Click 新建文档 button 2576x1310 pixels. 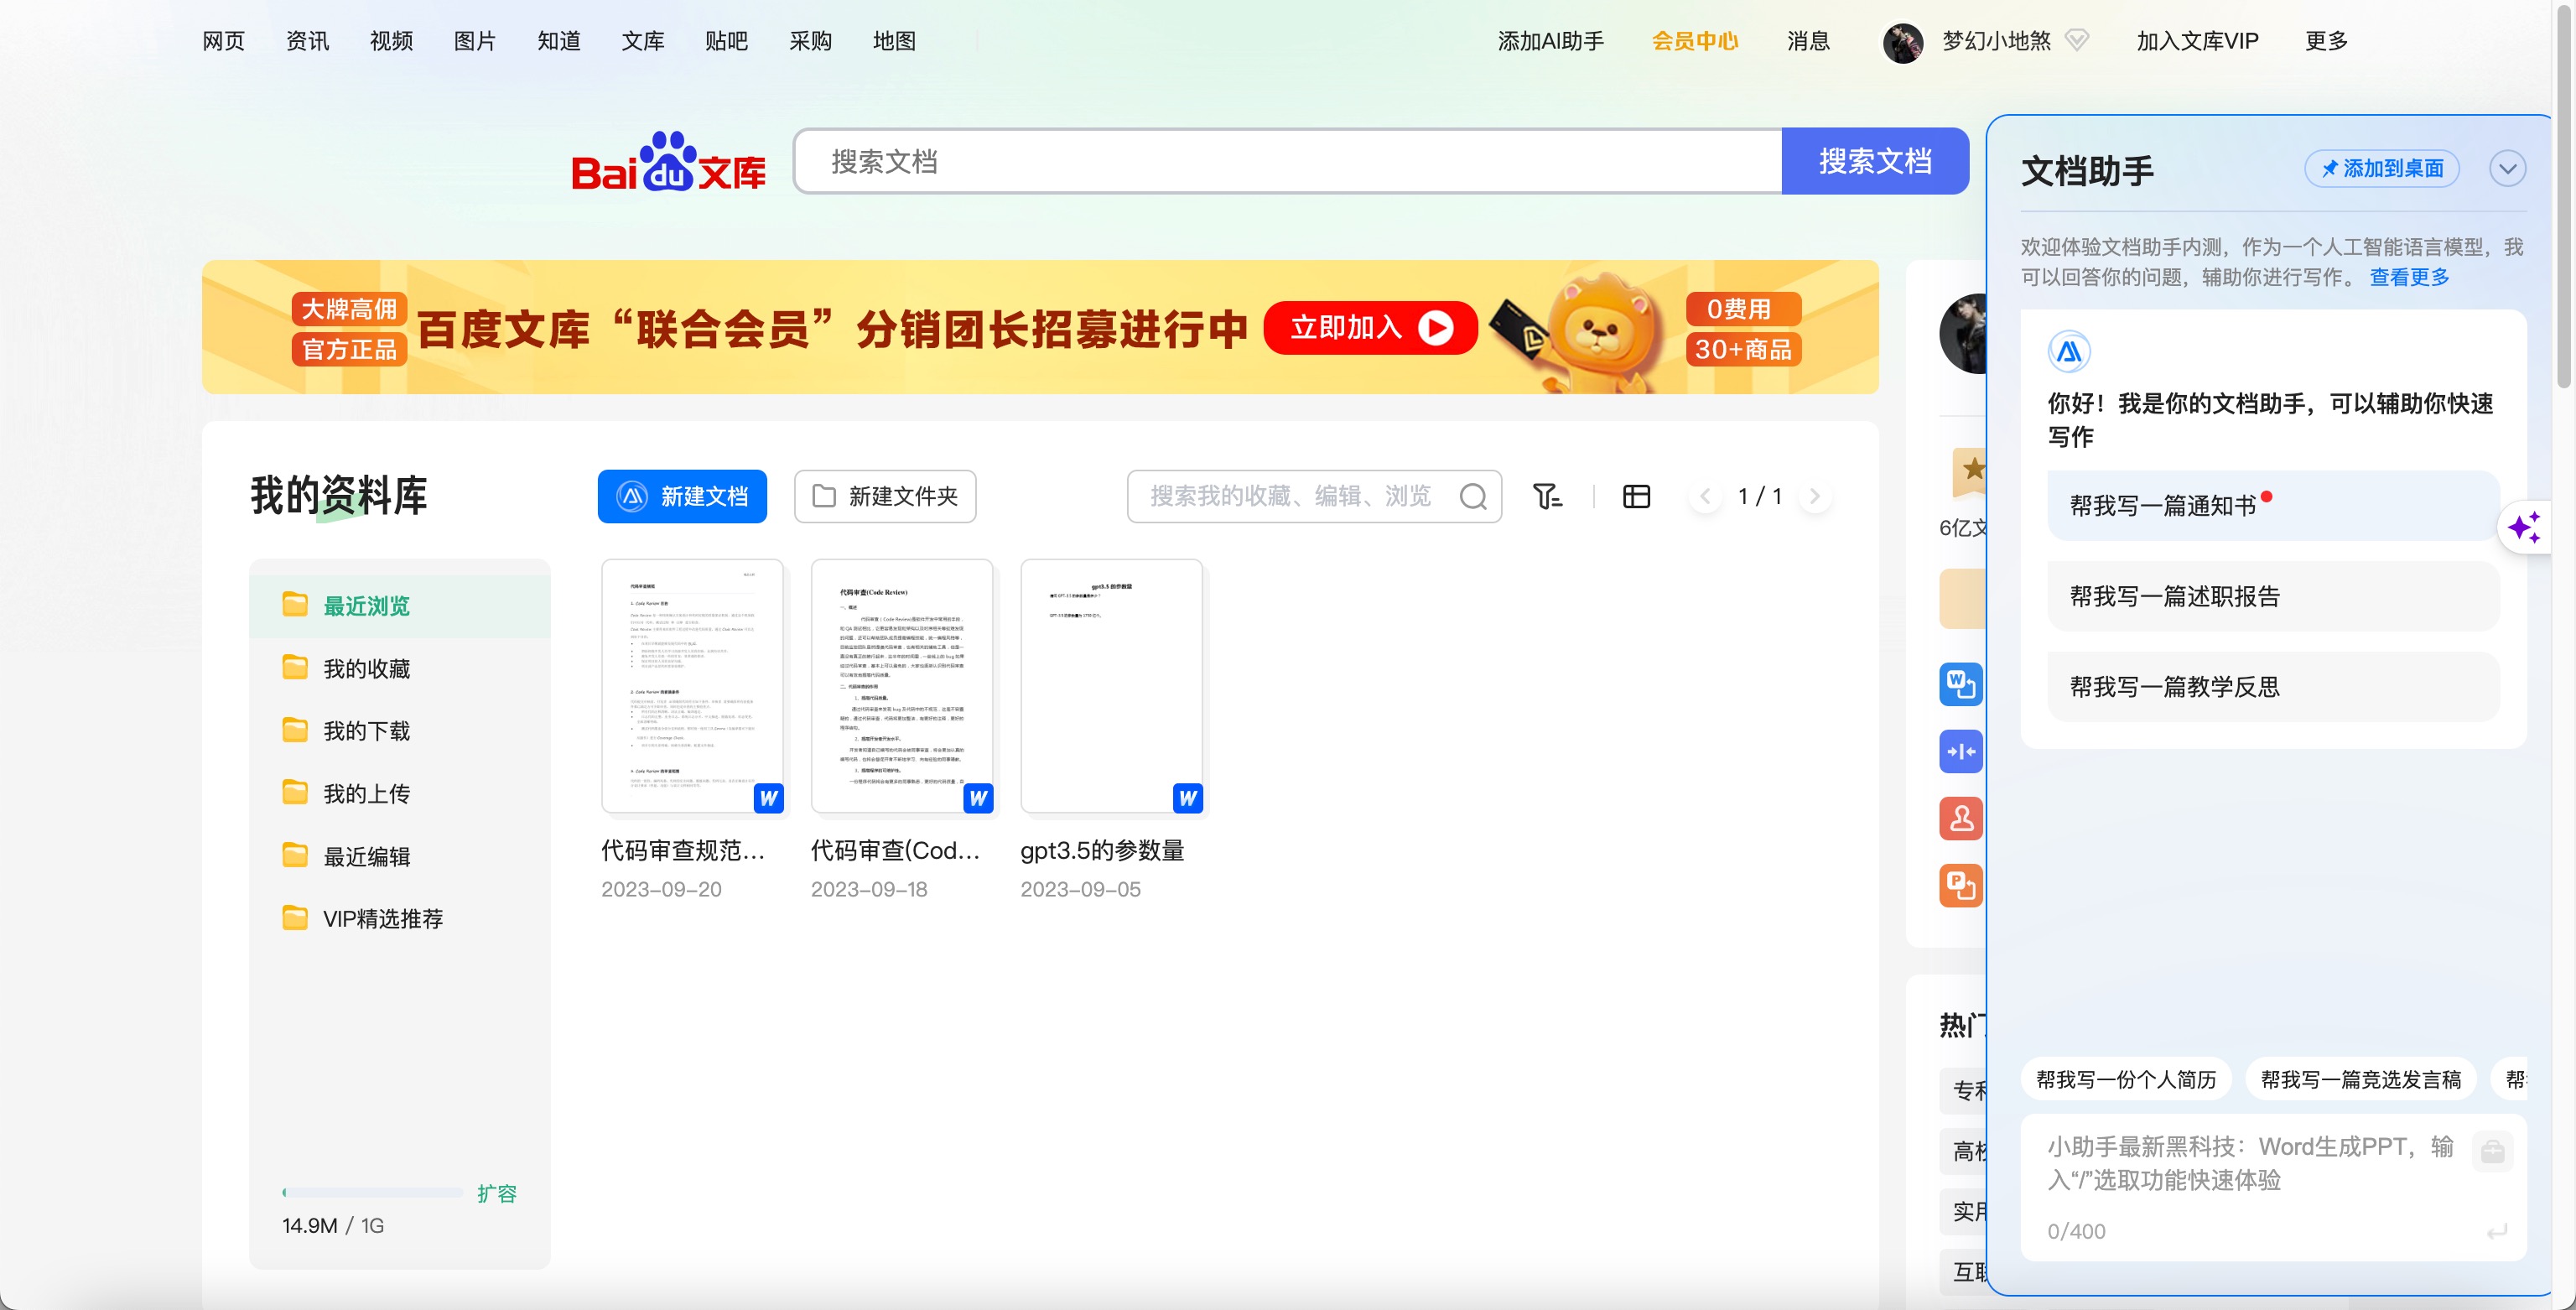click(682, 496)
